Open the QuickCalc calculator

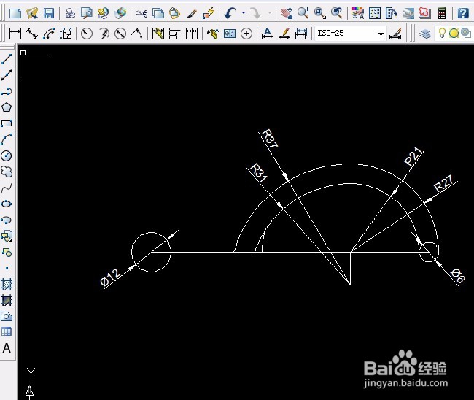pyautogui.click(x=442, y=13)
